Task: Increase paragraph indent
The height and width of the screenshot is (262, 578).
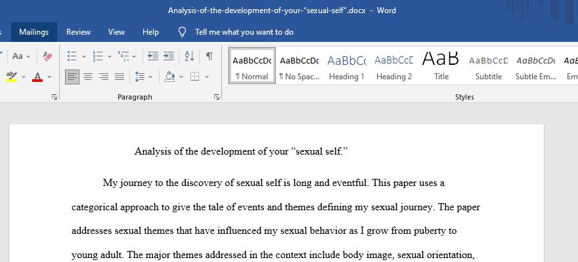Action: click(169, 56)
